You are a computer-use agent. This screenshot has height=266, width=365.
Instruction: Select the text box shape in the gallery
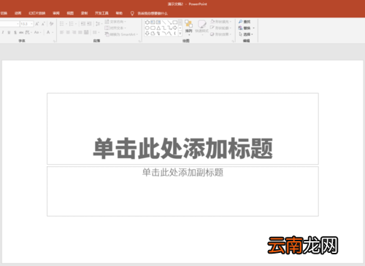click(153, 23)
